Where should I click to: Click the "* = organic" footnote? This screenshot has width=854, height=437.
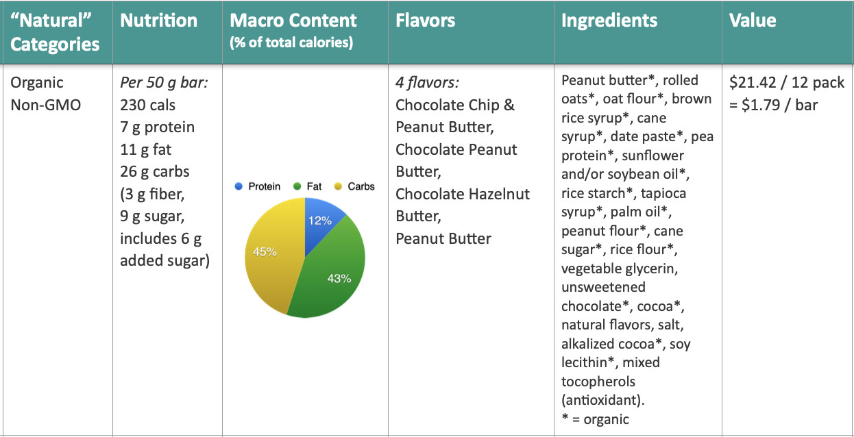595,419
